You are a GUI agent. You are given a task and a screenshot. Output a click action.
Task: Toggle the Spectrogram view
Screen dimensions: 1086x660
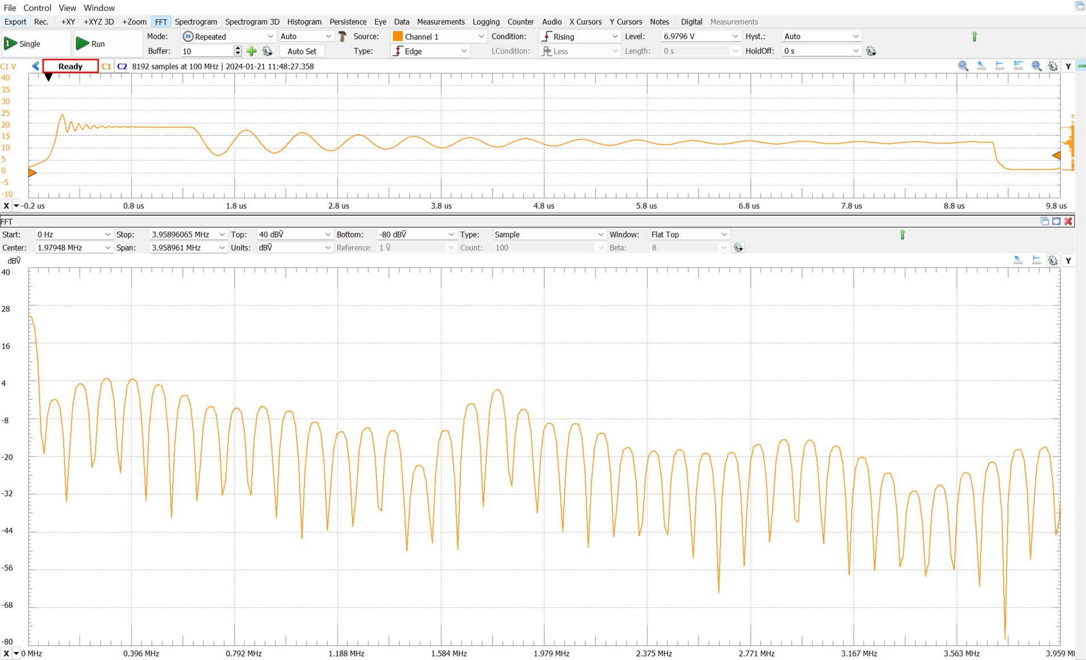[x=196, y=22]
